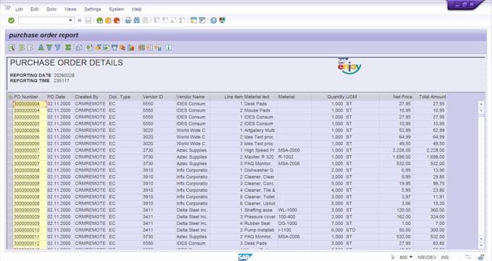Click the Change Layout grid icon
Viewport: 492px width, 261px height.
142,48
